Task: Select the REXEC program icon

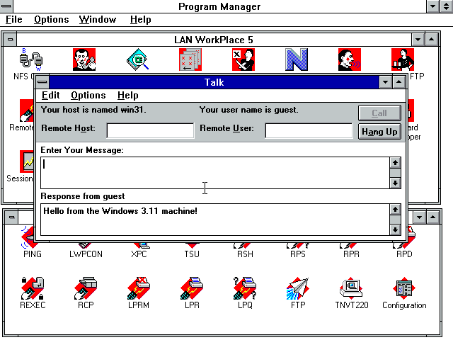Action: point(33,288)
